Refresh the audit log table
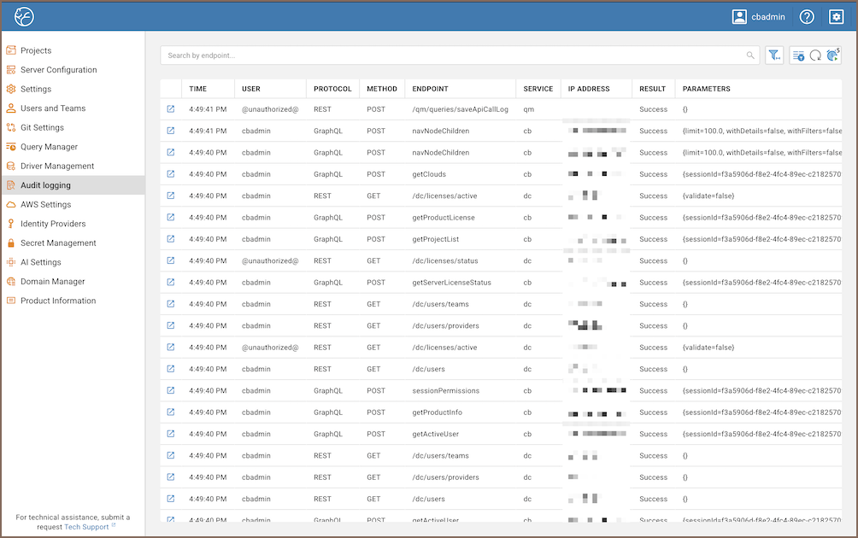 [815, 56]
